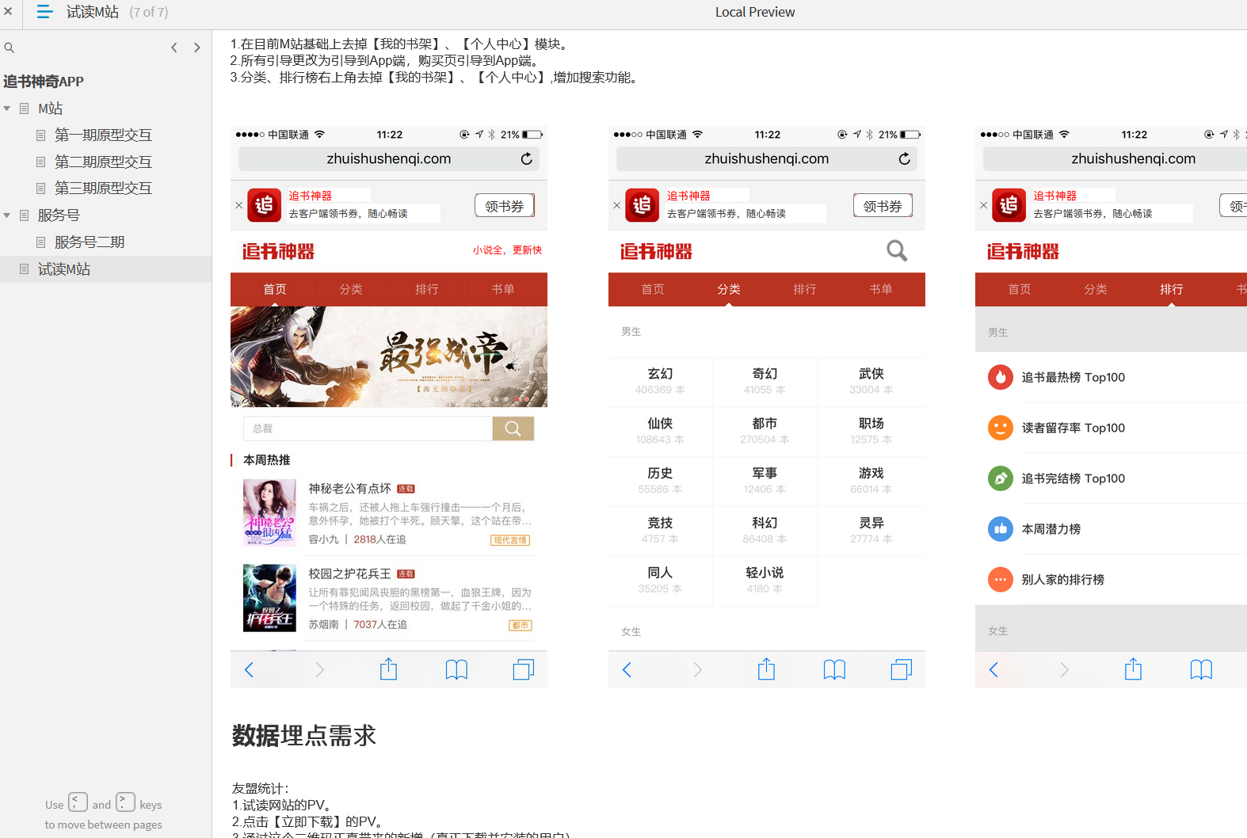
Task: Safari share icon in second phone
Action: click(766, 669)
